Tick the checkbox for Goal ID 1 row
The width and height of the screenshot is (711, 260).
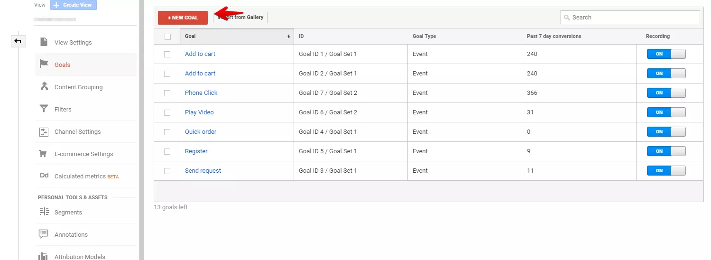pyautogui.click(x=167, y=54)
